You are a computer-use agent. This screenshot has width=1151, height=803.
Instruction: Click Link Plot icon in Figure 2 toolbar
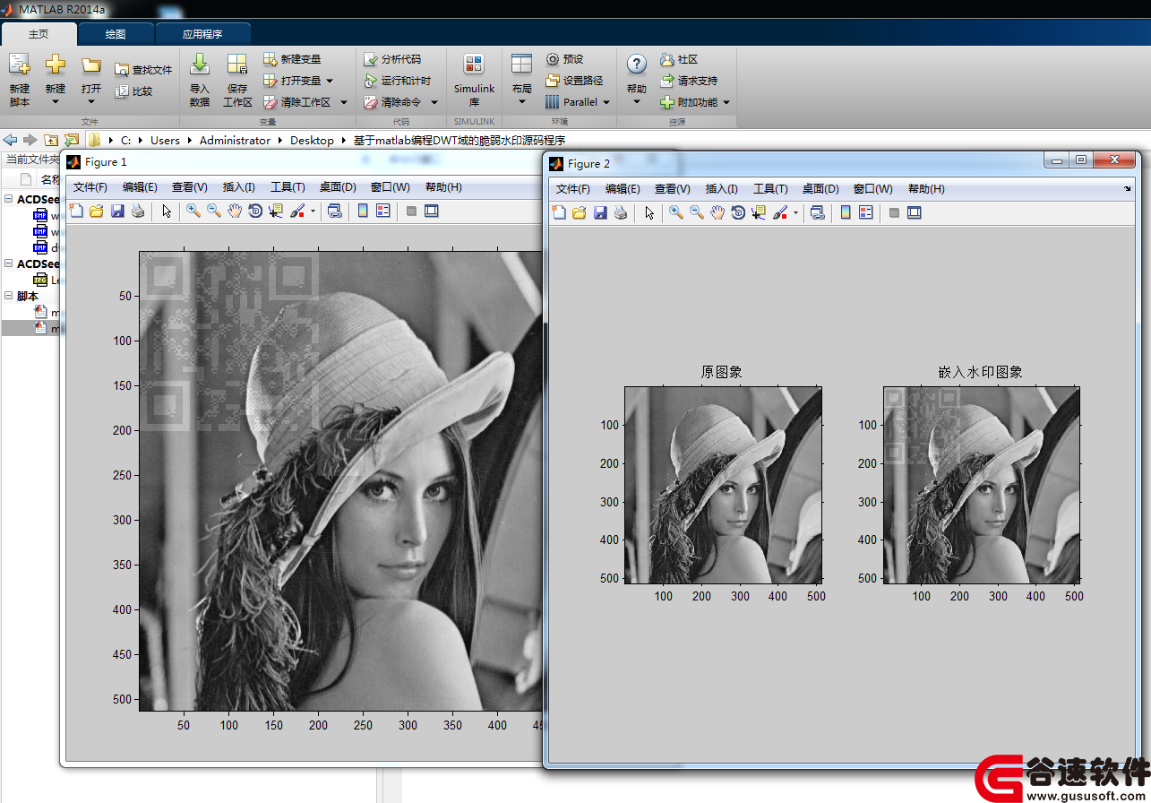click(x=817, y=212)
